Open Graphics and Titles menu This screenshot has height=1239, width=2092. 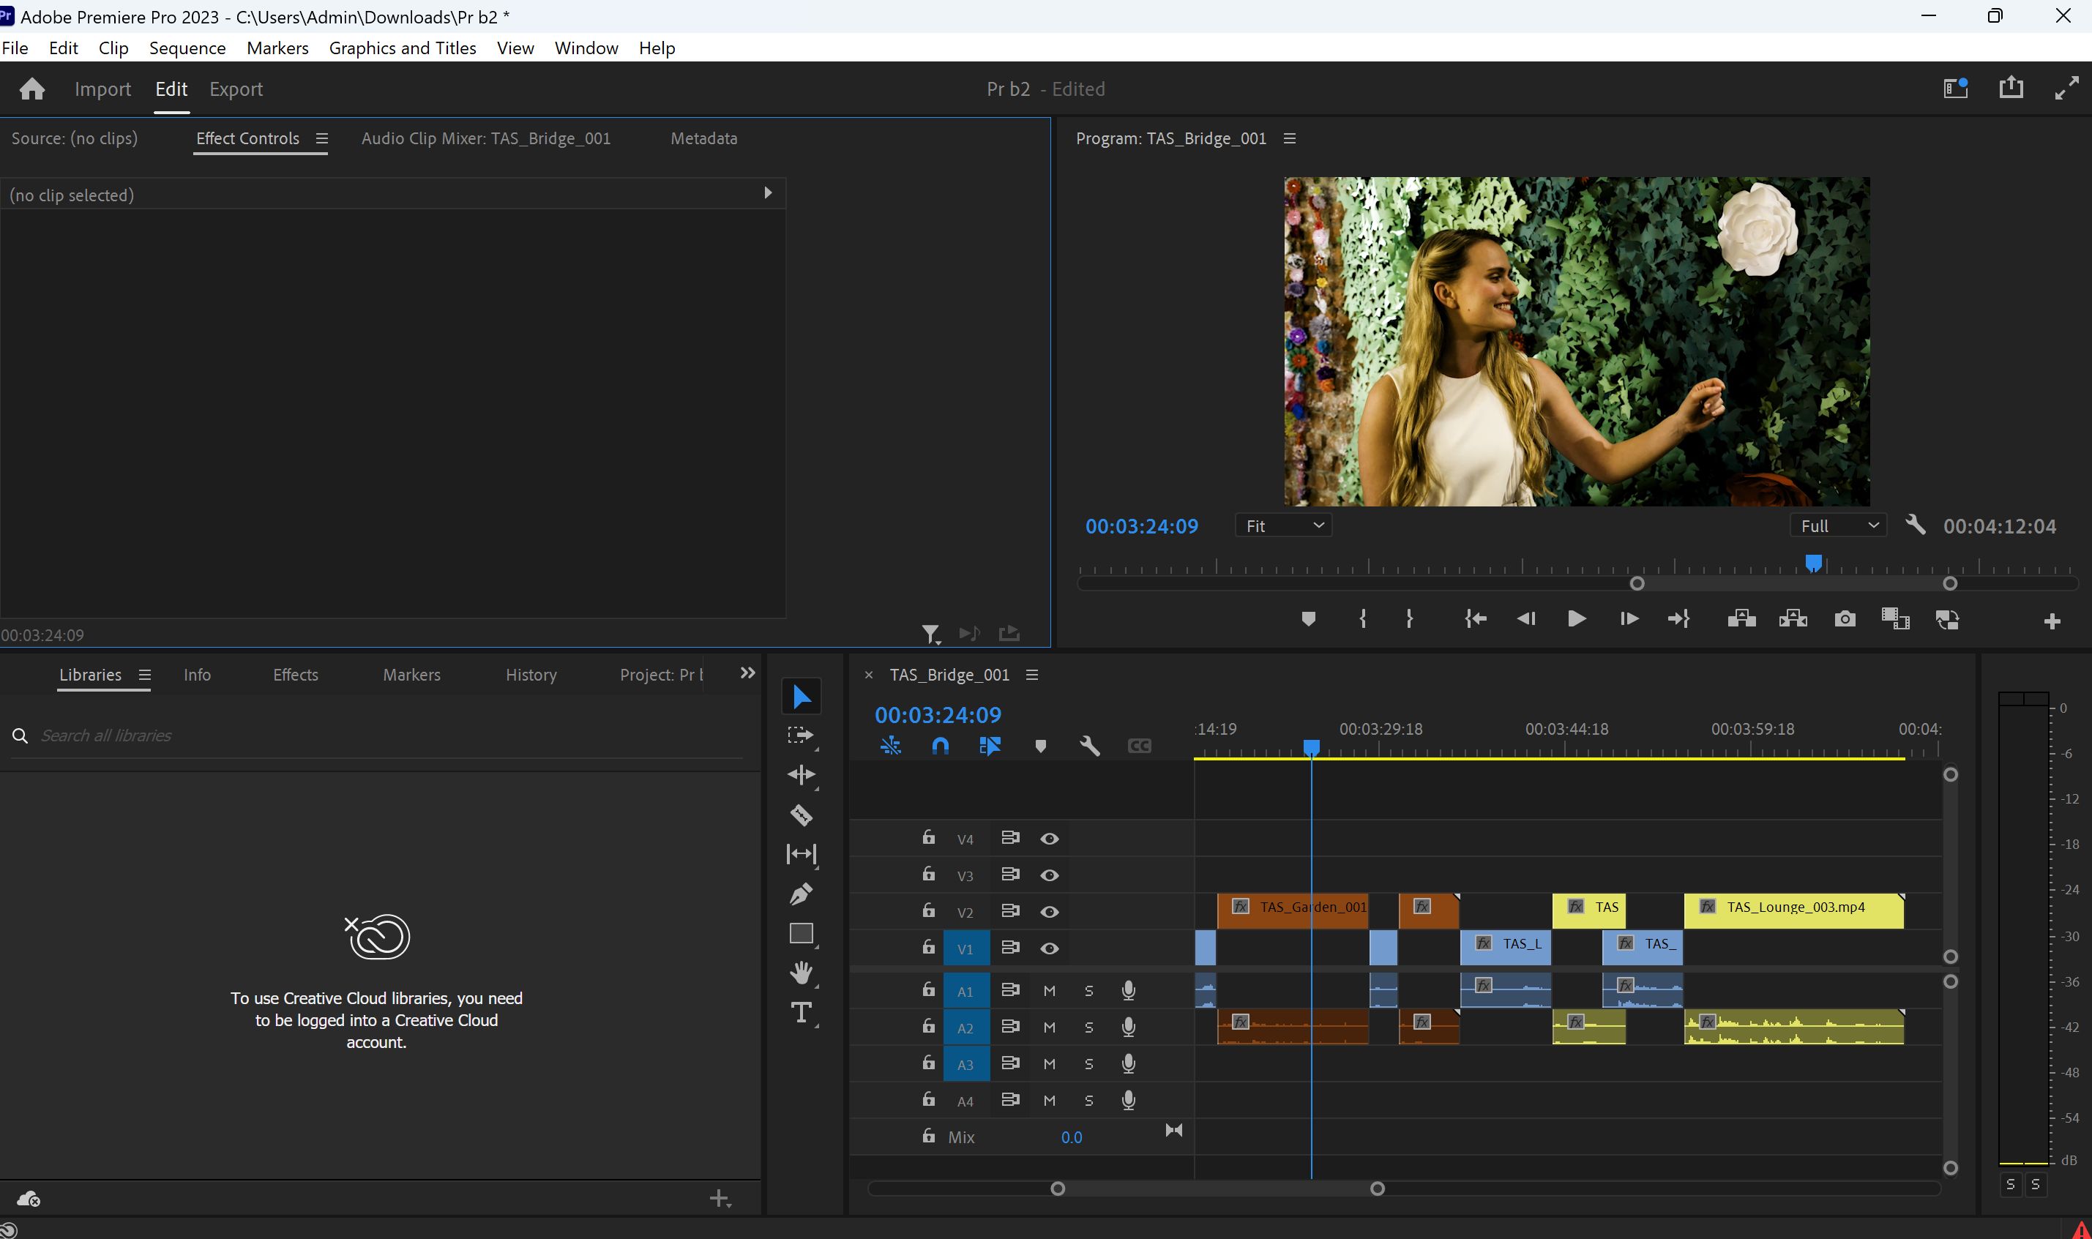coord(403,48)
